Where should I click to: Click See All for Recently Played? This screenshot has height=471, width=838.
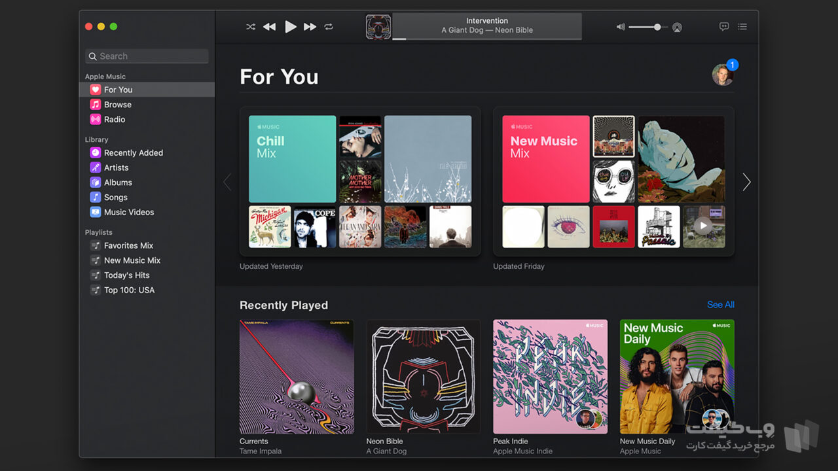[x=721, y=305]
